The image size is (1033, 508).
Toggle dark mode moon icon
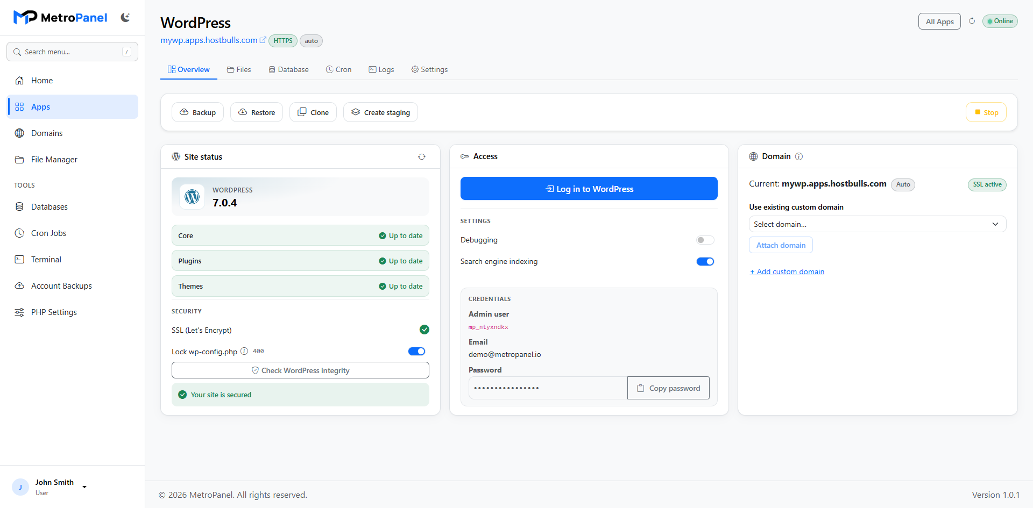pos(125,18)
